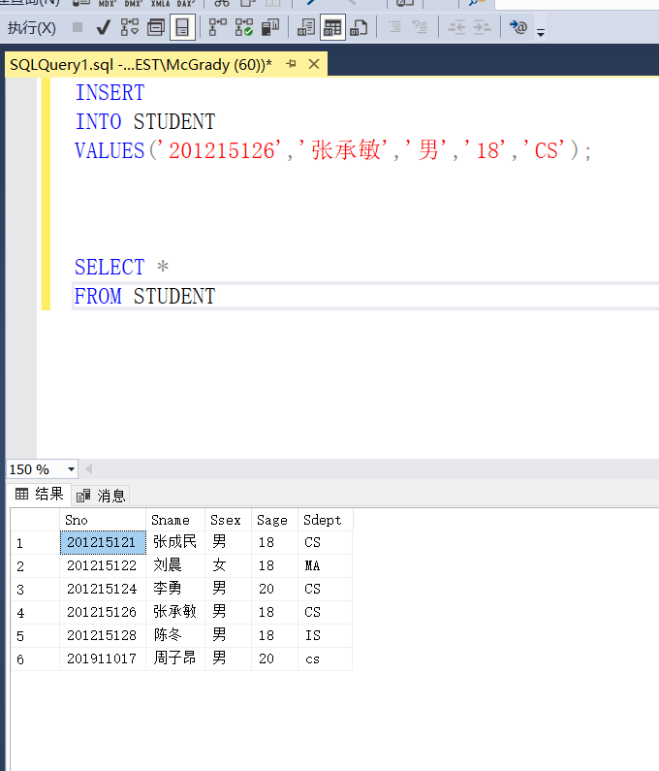Viewport: 659px width, 771px height.
Task: Select the cell 201215126 in results grid
Action: [103, 612]
